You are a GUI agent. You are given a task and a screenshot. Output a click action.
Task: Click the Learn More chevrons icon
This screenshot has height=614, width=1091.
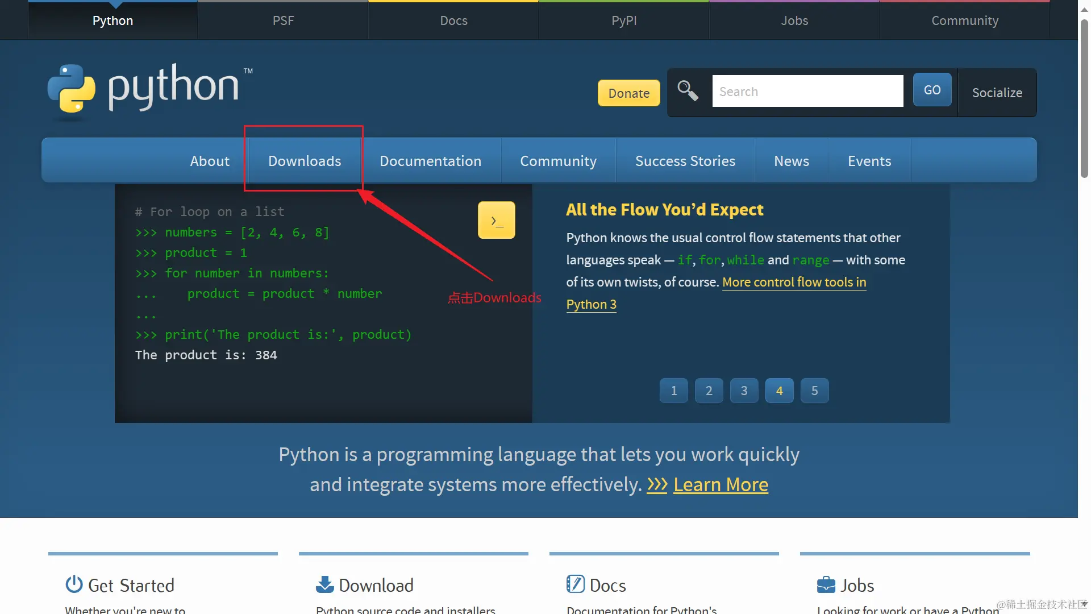pos(657,485)
